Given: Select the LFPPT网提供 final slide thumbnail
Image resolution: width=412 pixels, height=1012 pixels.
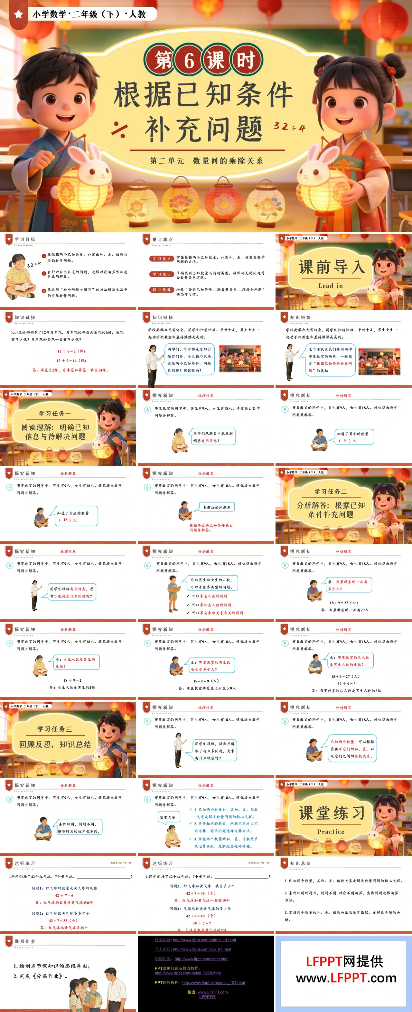Looking at the screenshot, I should tap(343, 973).
